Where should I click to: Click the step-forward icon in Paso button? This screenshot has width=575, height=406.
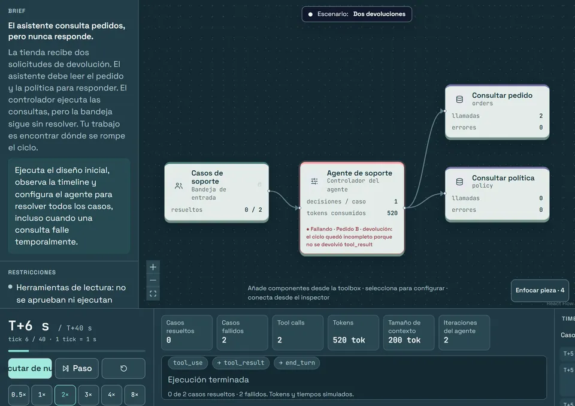point(66,368)
